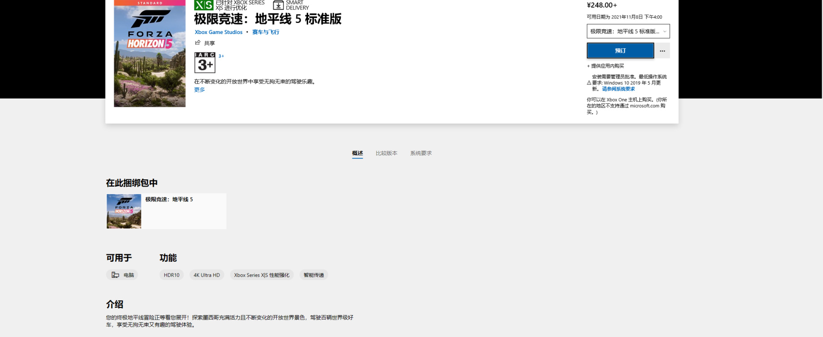Click the Forza Horizon 5 Standard cover art

coord(150,53)
